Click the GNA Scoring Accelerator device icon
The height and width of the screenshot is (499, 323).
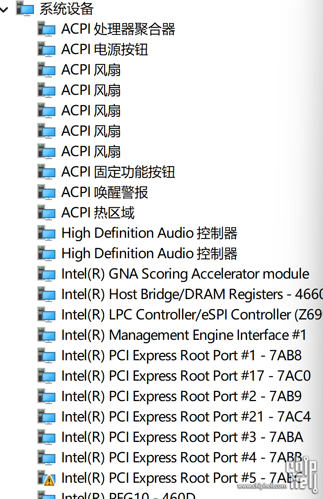pos(47,274)
